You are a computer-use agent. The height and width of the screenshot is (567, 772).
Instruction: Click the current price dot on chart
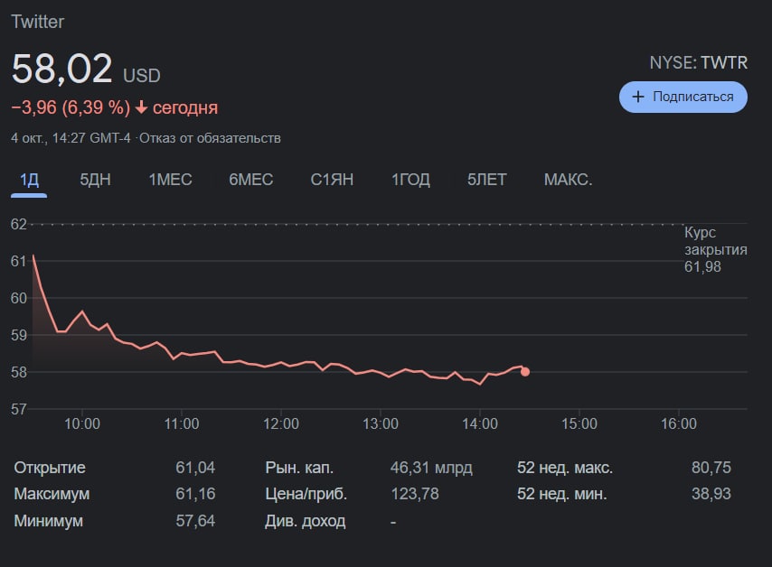point(525,372)
